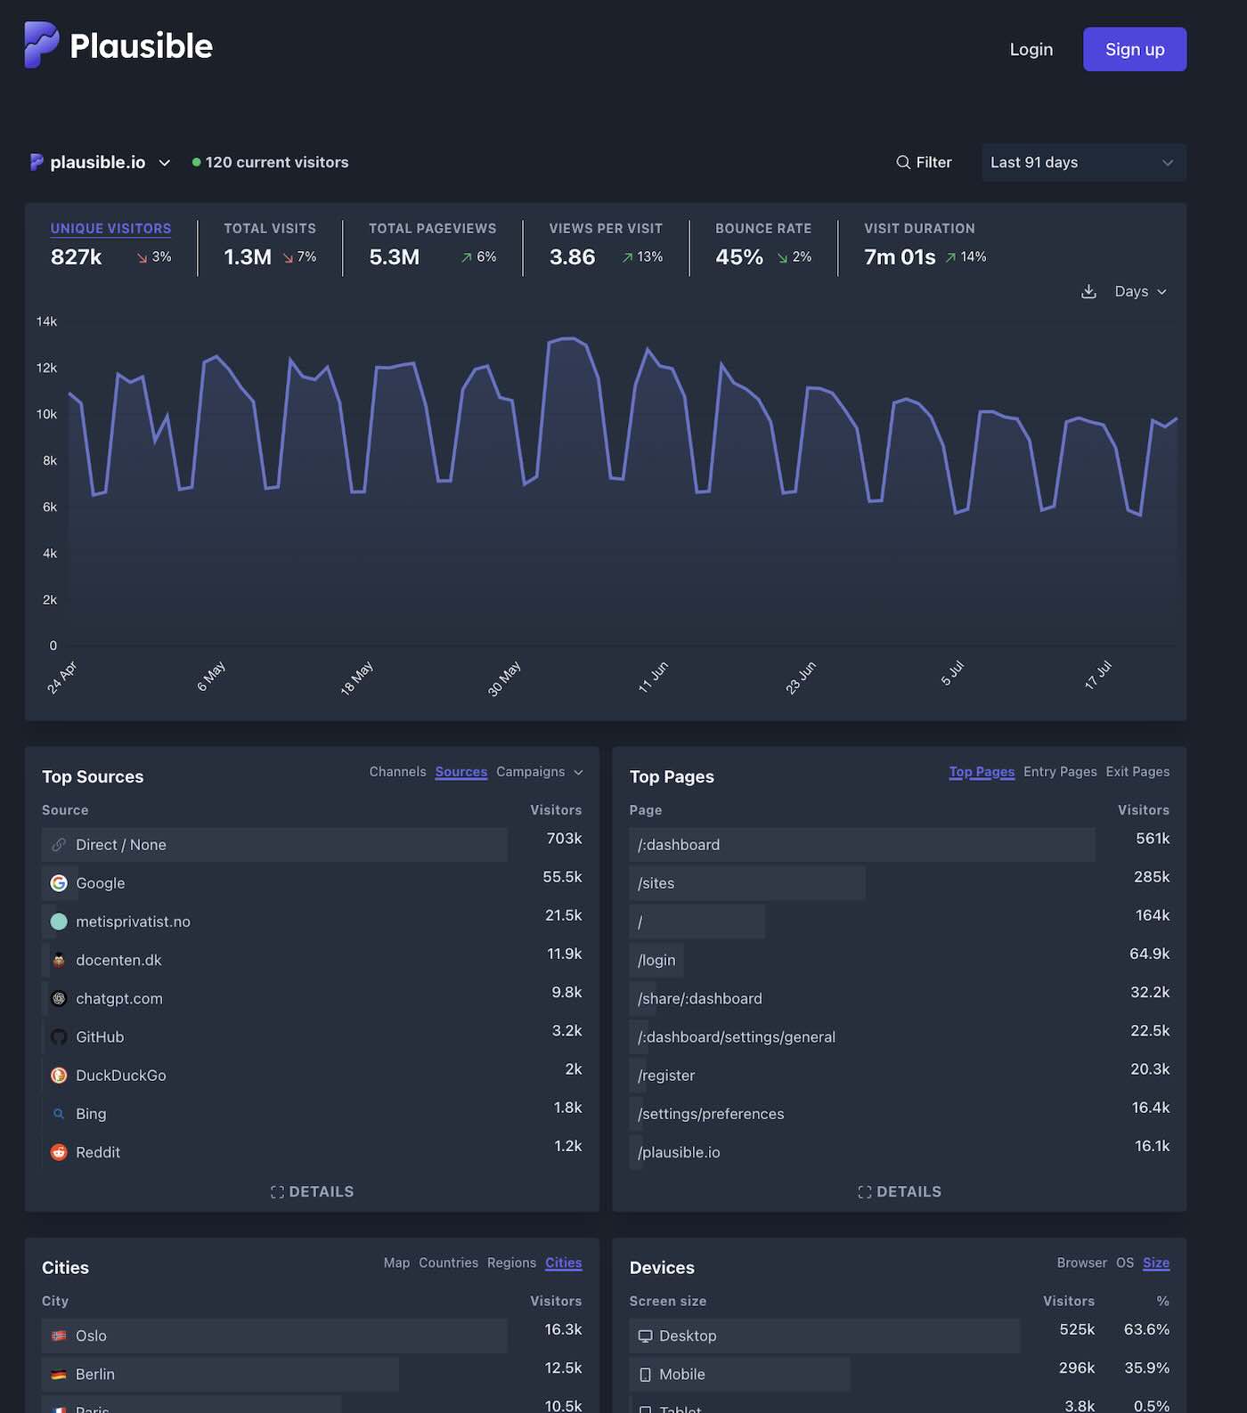Click the Desktop monitor icon in Devices
This screenshot has height=1413, width=1247.
pyautogui.click(x=646, y=1336)
